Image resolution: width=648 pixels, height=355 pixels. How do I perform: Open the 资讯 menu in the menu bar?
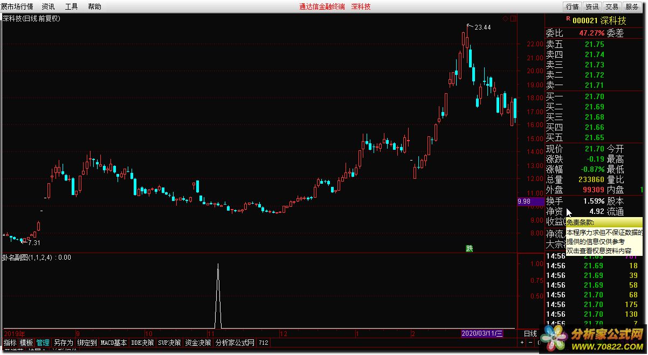(x=48, y=6)
